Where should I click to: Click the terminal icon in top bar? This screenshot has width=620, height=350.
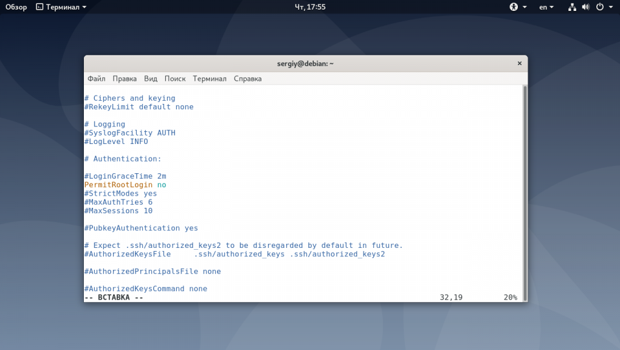coord(40,7)
